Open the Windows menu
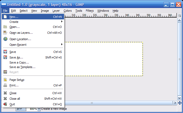The height and width of the screenshot is (113, 183). (103, 11)
